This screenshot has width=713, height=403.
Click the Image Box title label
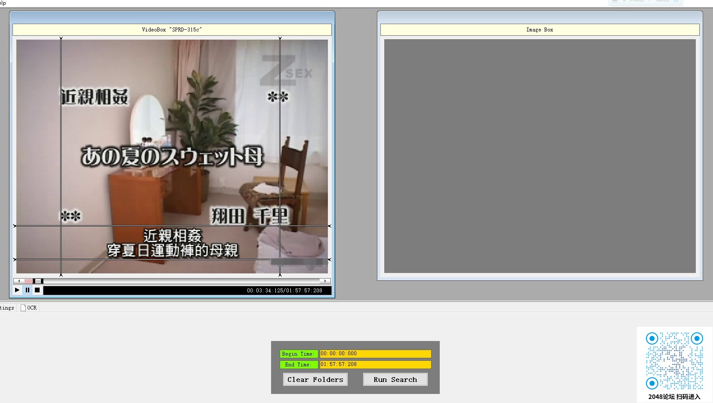[540, 30]
